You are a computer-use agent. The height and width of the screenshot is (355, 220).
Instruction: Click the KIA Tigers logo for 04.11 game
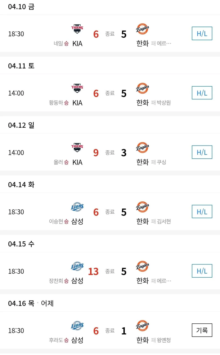tap(77, 88)
